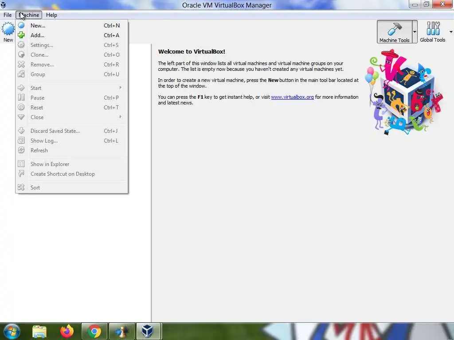
Task: Open Global Tools in the toolbar
Action: 433,32
